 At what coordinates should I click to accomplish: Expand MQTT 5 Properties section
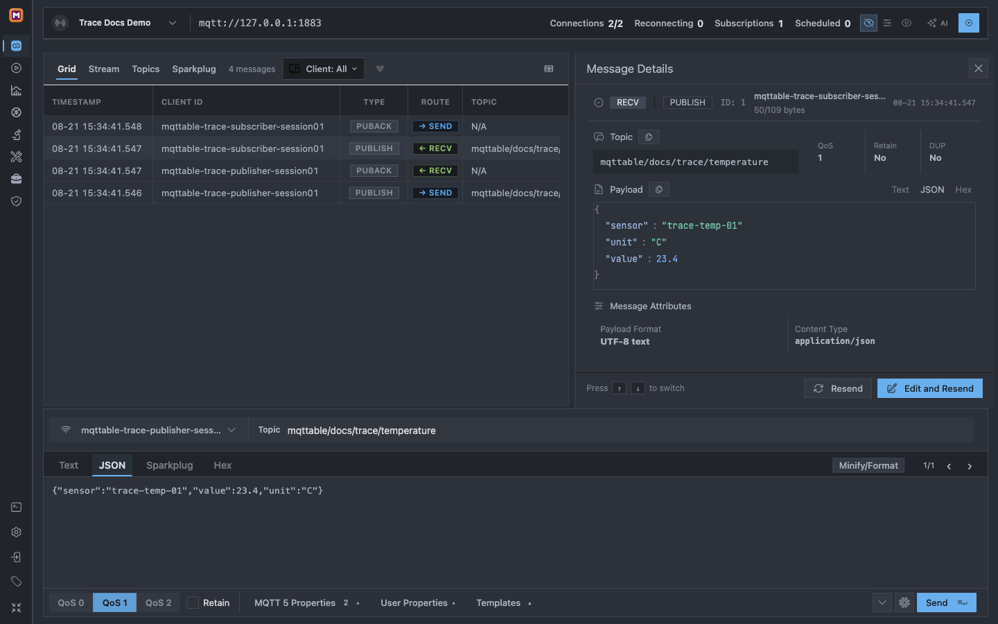tap(307, 603)
